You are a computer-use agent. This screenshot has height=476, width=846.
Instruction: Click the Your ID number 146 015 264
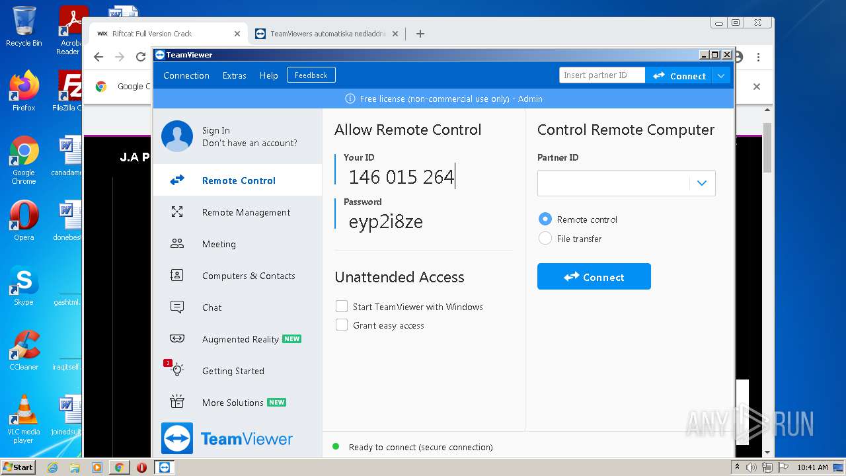(x=401, y=177)
